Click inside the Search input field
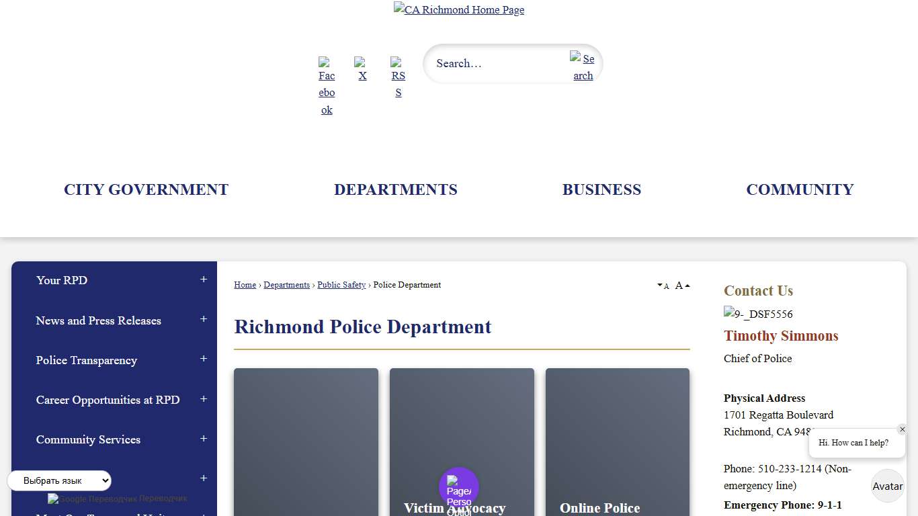918x516 pixels. (497, 63)
